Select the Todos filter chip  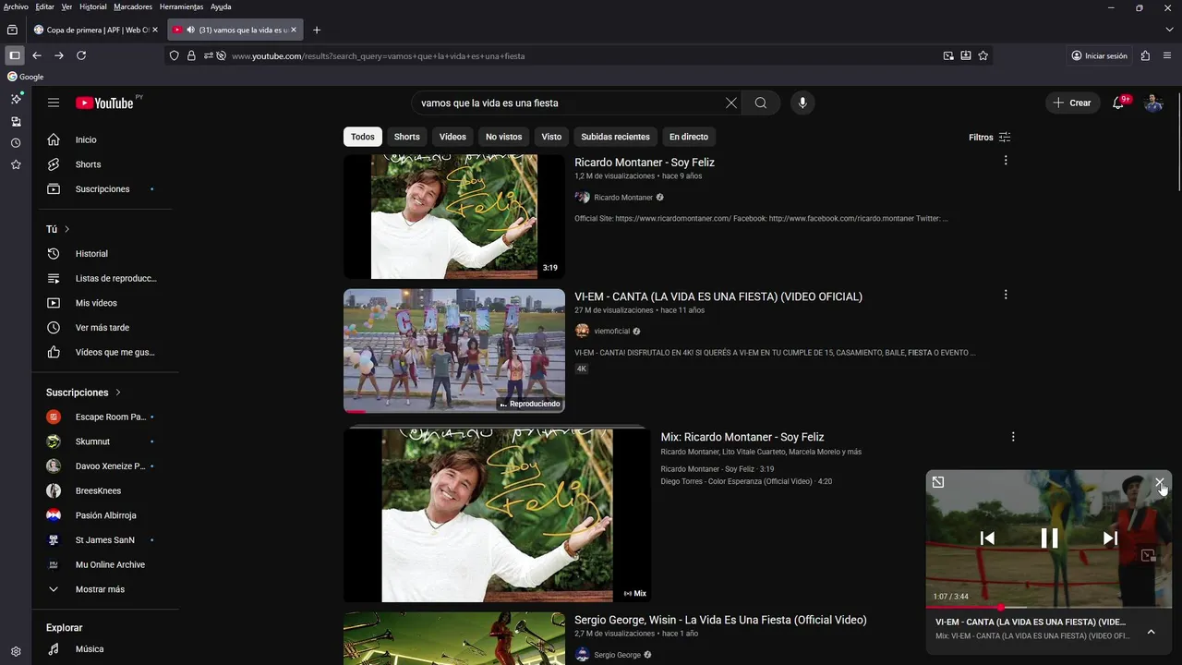coord(363,137)
